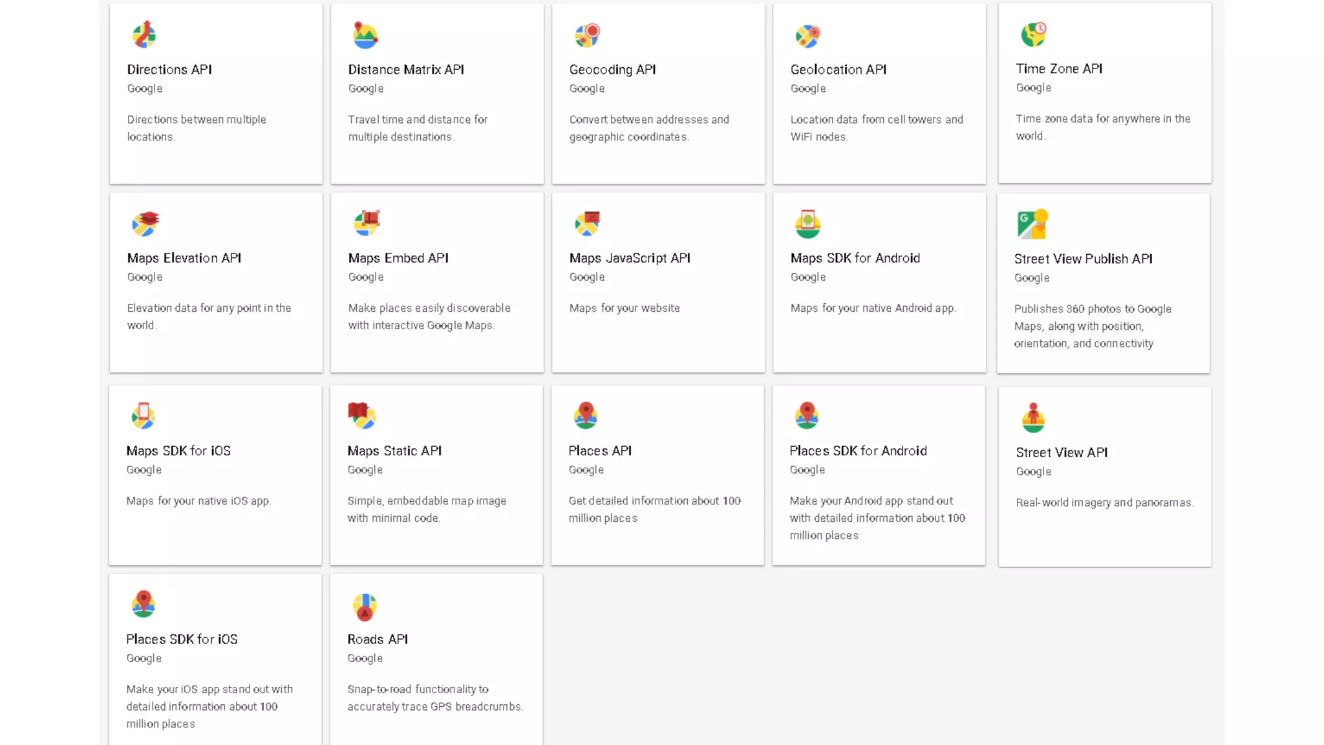Viewport: 1324px width, 745px height.
Task: Open the Places SDK for iOS title
Action: pyautogui.click(x=182, y=639)
